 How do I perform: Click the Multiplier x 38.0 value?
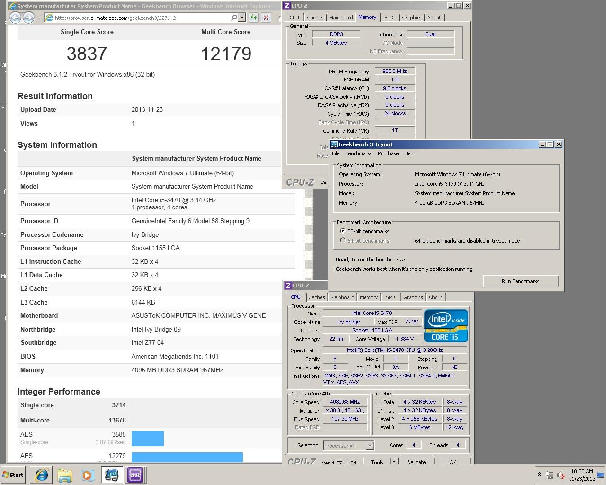tap(345, 410)
